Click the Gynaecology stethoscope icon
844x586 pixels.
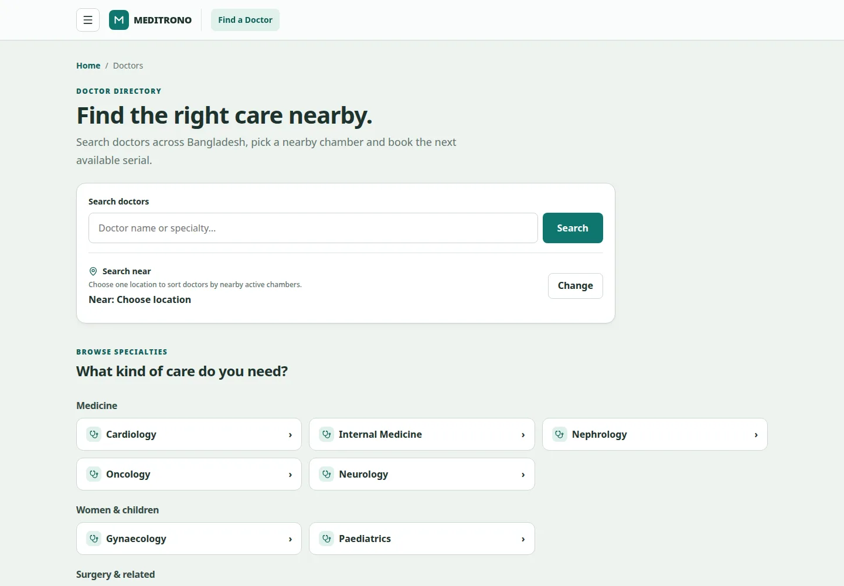[94, 539]
